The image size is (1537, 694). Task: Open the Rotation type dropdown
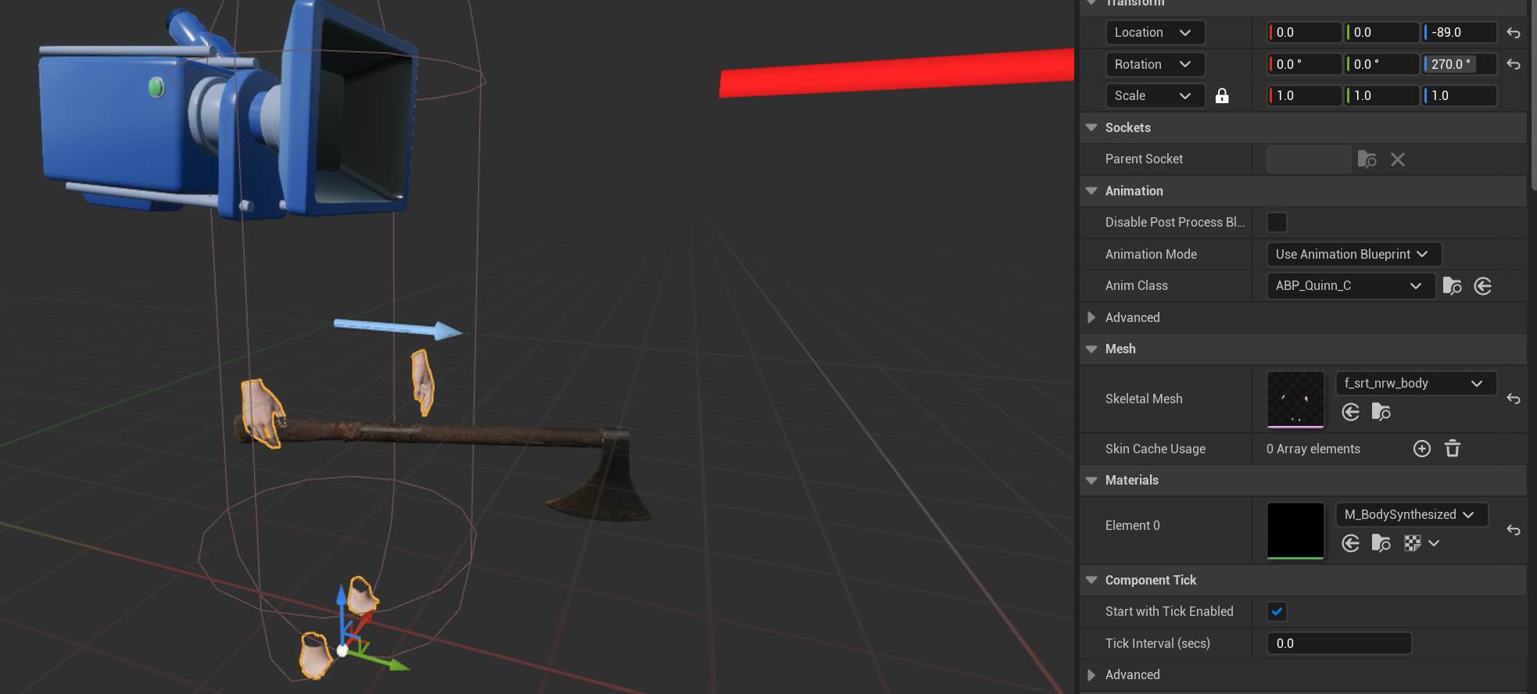click(x=1155, y=64)
